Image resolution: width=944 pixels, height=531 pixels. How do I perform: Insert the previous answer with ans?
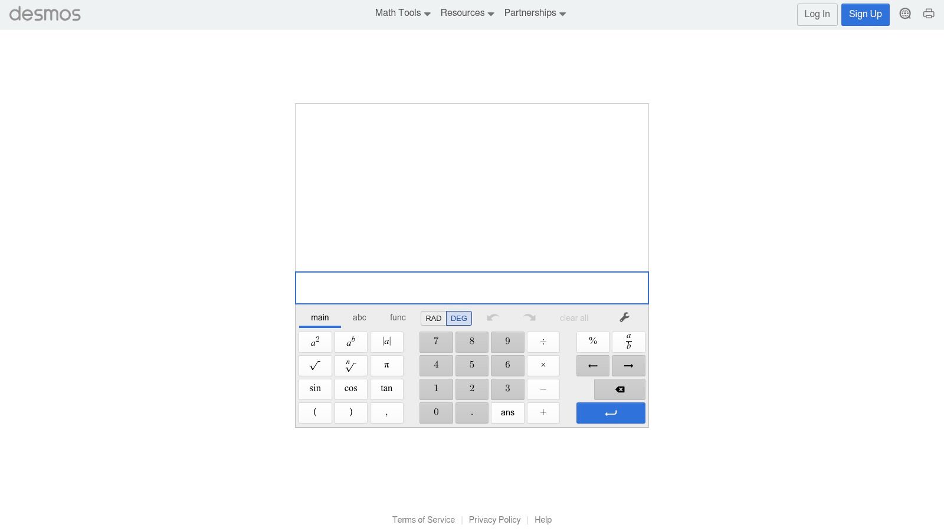pos(507,413)
